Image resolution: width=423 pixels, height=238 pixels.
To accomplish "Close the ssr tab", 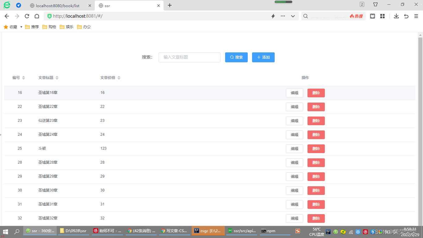I will pyautogui.click(x=159, y=6).
